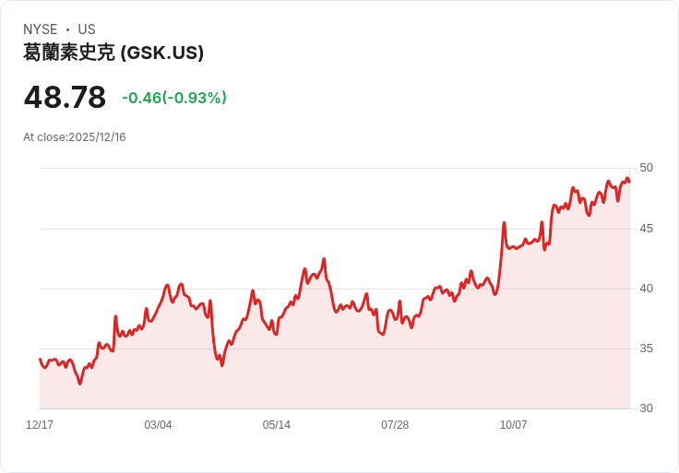This screenshot has height=473, width=679.
Task: Click the 45 price axis label
Action: pyautogui.click(x=646, y=228)
